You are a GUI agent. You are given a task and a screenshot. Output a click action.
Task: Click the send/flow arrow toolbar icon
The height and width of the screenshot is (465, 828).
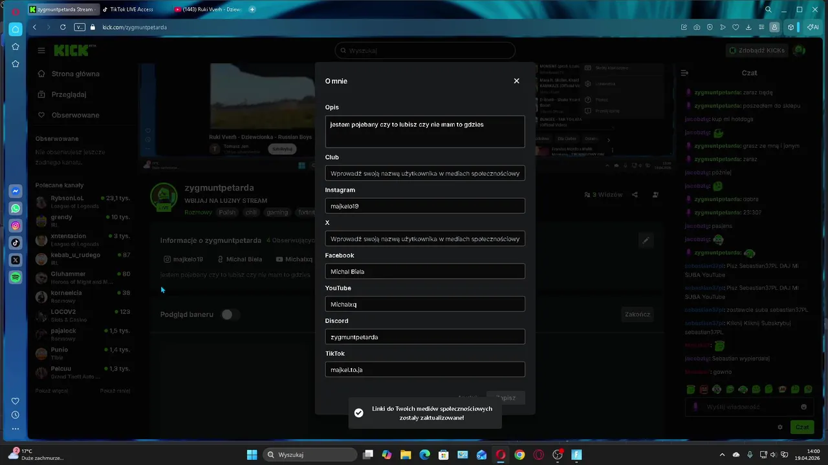point(723,27)
